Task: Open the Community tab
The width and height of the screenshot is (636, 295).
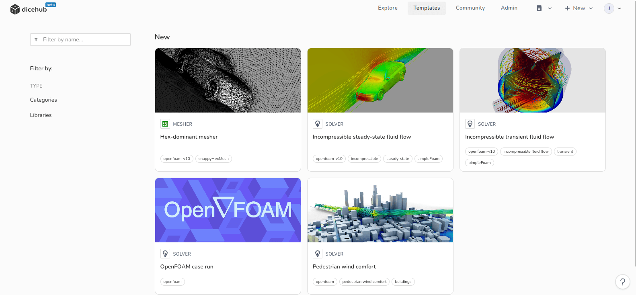Action: 470,8
